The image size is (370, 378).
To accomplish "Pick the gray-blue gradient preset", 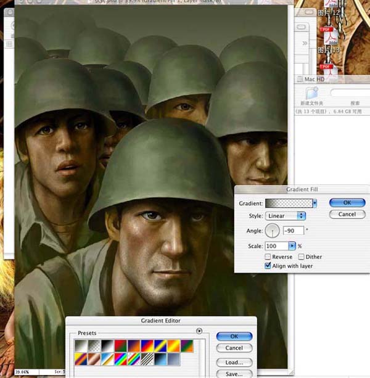I will pyautogui.click(x=174, y=360).
